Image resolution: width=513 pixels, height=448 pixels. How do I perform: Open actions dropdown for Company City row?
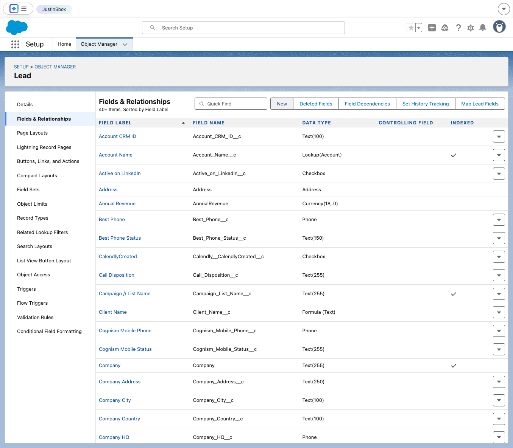coord(499,400)
